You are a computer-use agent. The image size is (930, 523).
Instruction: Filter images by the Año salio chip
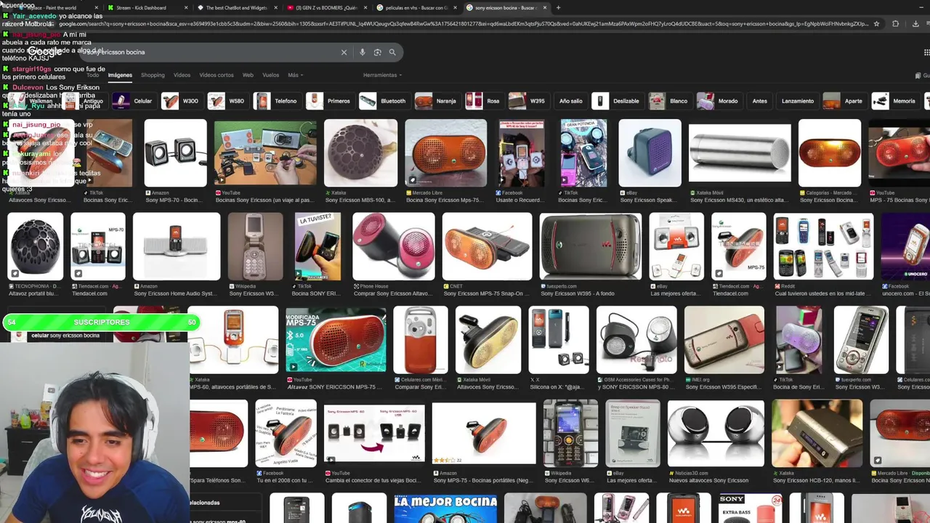(x=570, y=101)
